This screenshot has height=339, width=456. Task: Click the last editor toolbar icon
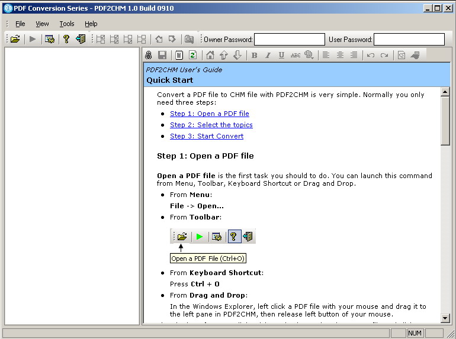(415, 55)
